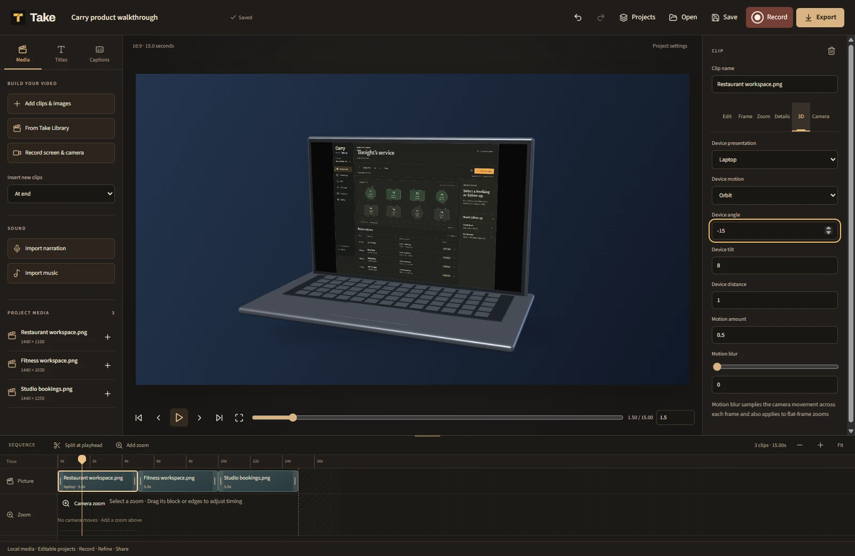Toggle fullscreen preview
The width and height of the screenshot is (855, 556).
[x=239, y=418]
